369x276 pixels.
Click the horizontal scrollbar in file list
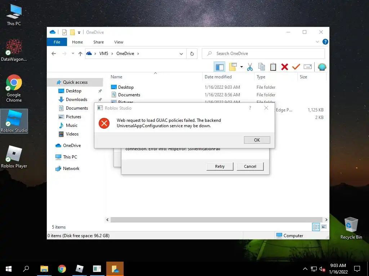[x=216, y=220]
